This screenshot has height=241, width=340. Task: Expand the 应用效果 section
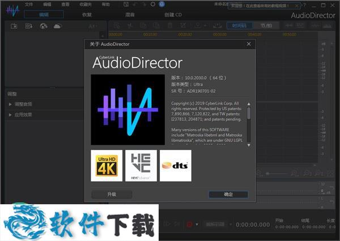point(10,115)
